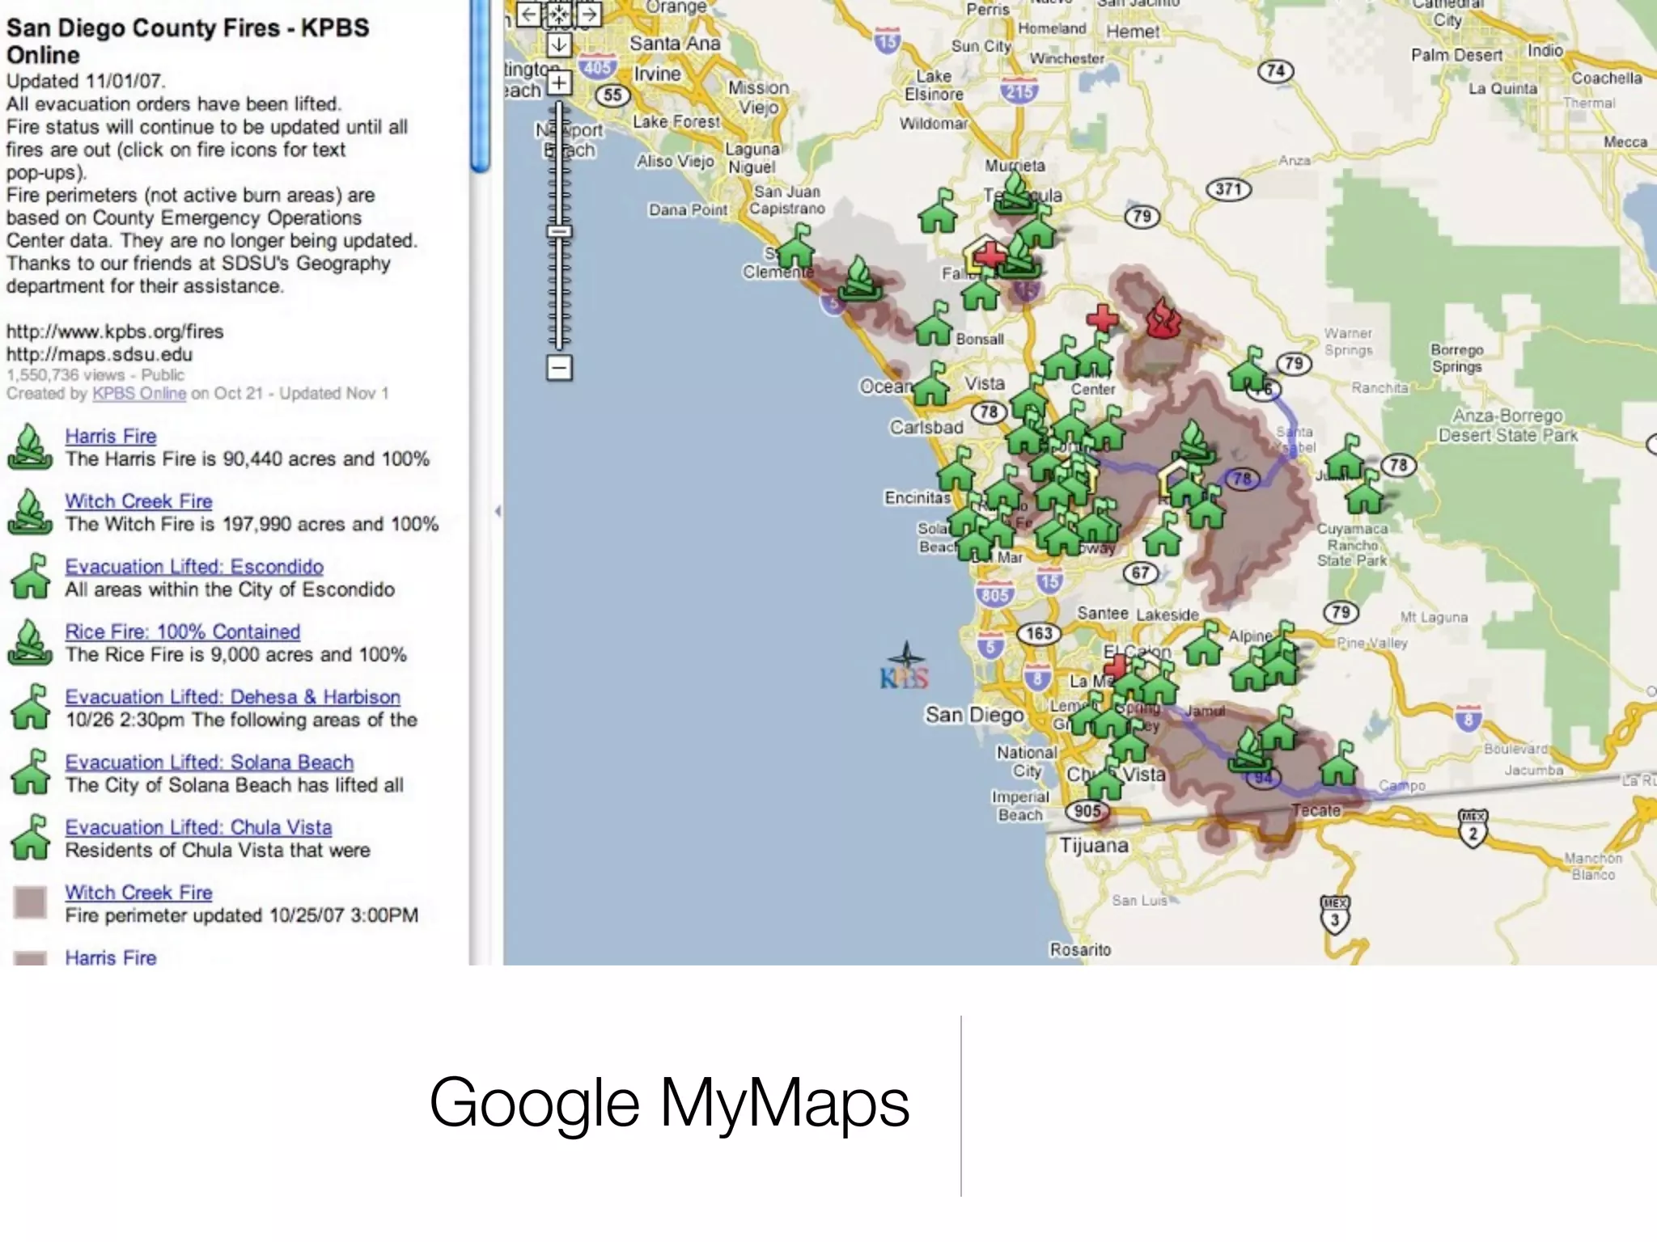Open Witch Creek Fire perimeter link
Screen dimensions: 1657x1242
click(x=138, y=893)
